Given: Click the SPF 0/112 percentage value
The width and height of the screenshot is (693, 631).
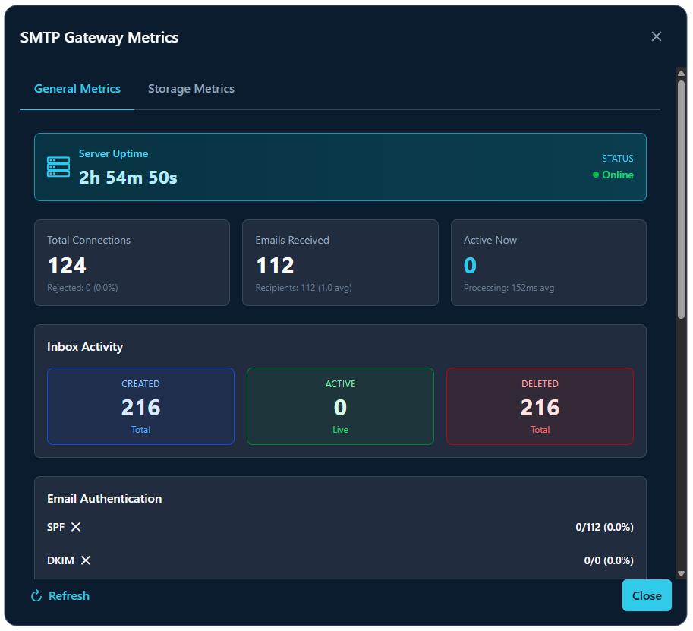Looking at the screenshot, I should click(604, 527).
